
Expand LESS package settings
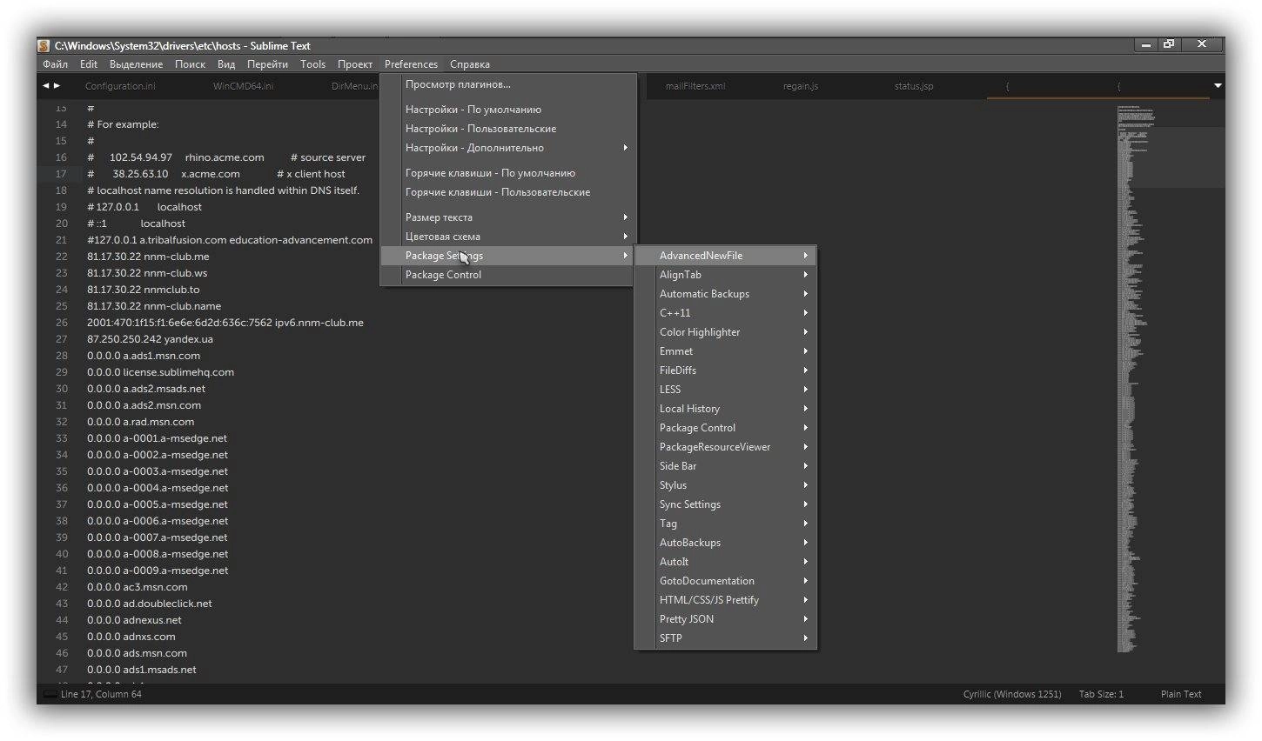(725, 390)
